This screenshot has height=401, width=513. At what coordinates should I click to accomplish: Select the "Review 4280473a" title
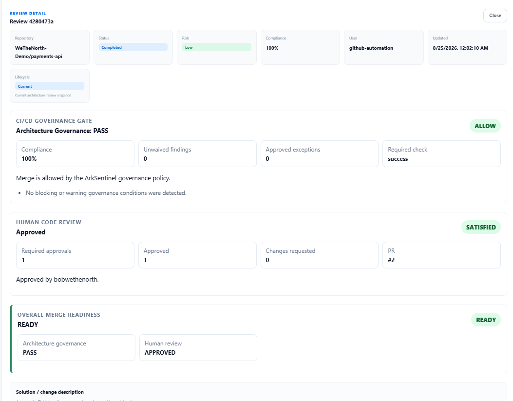tap(32, 21)
